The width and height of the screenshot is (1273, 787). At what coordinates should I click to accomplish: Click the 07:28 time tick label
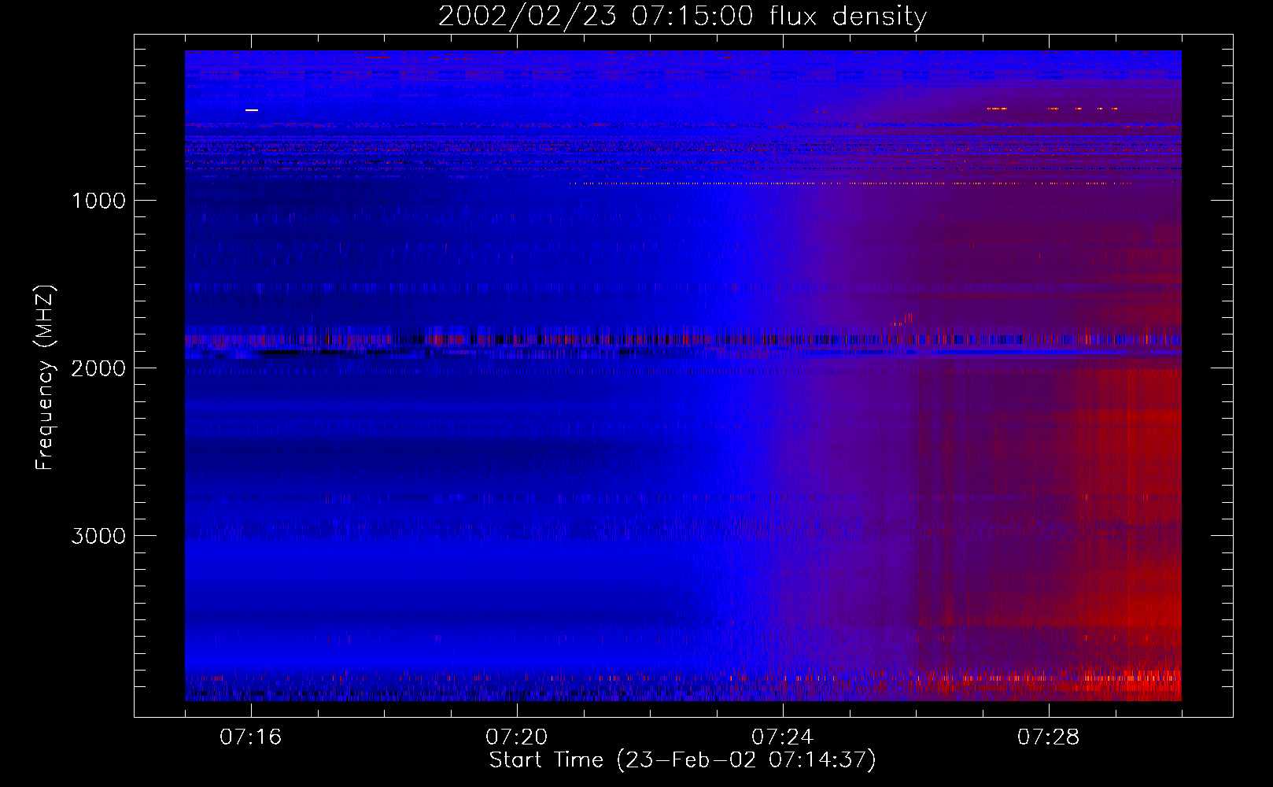click(x=1049, y=737)
